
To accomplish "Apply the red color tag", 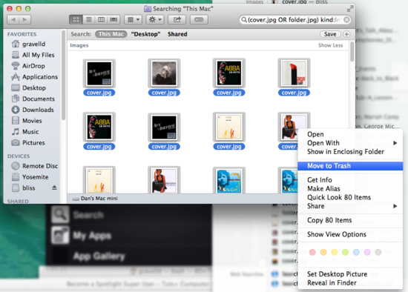I will click(312, 252).
